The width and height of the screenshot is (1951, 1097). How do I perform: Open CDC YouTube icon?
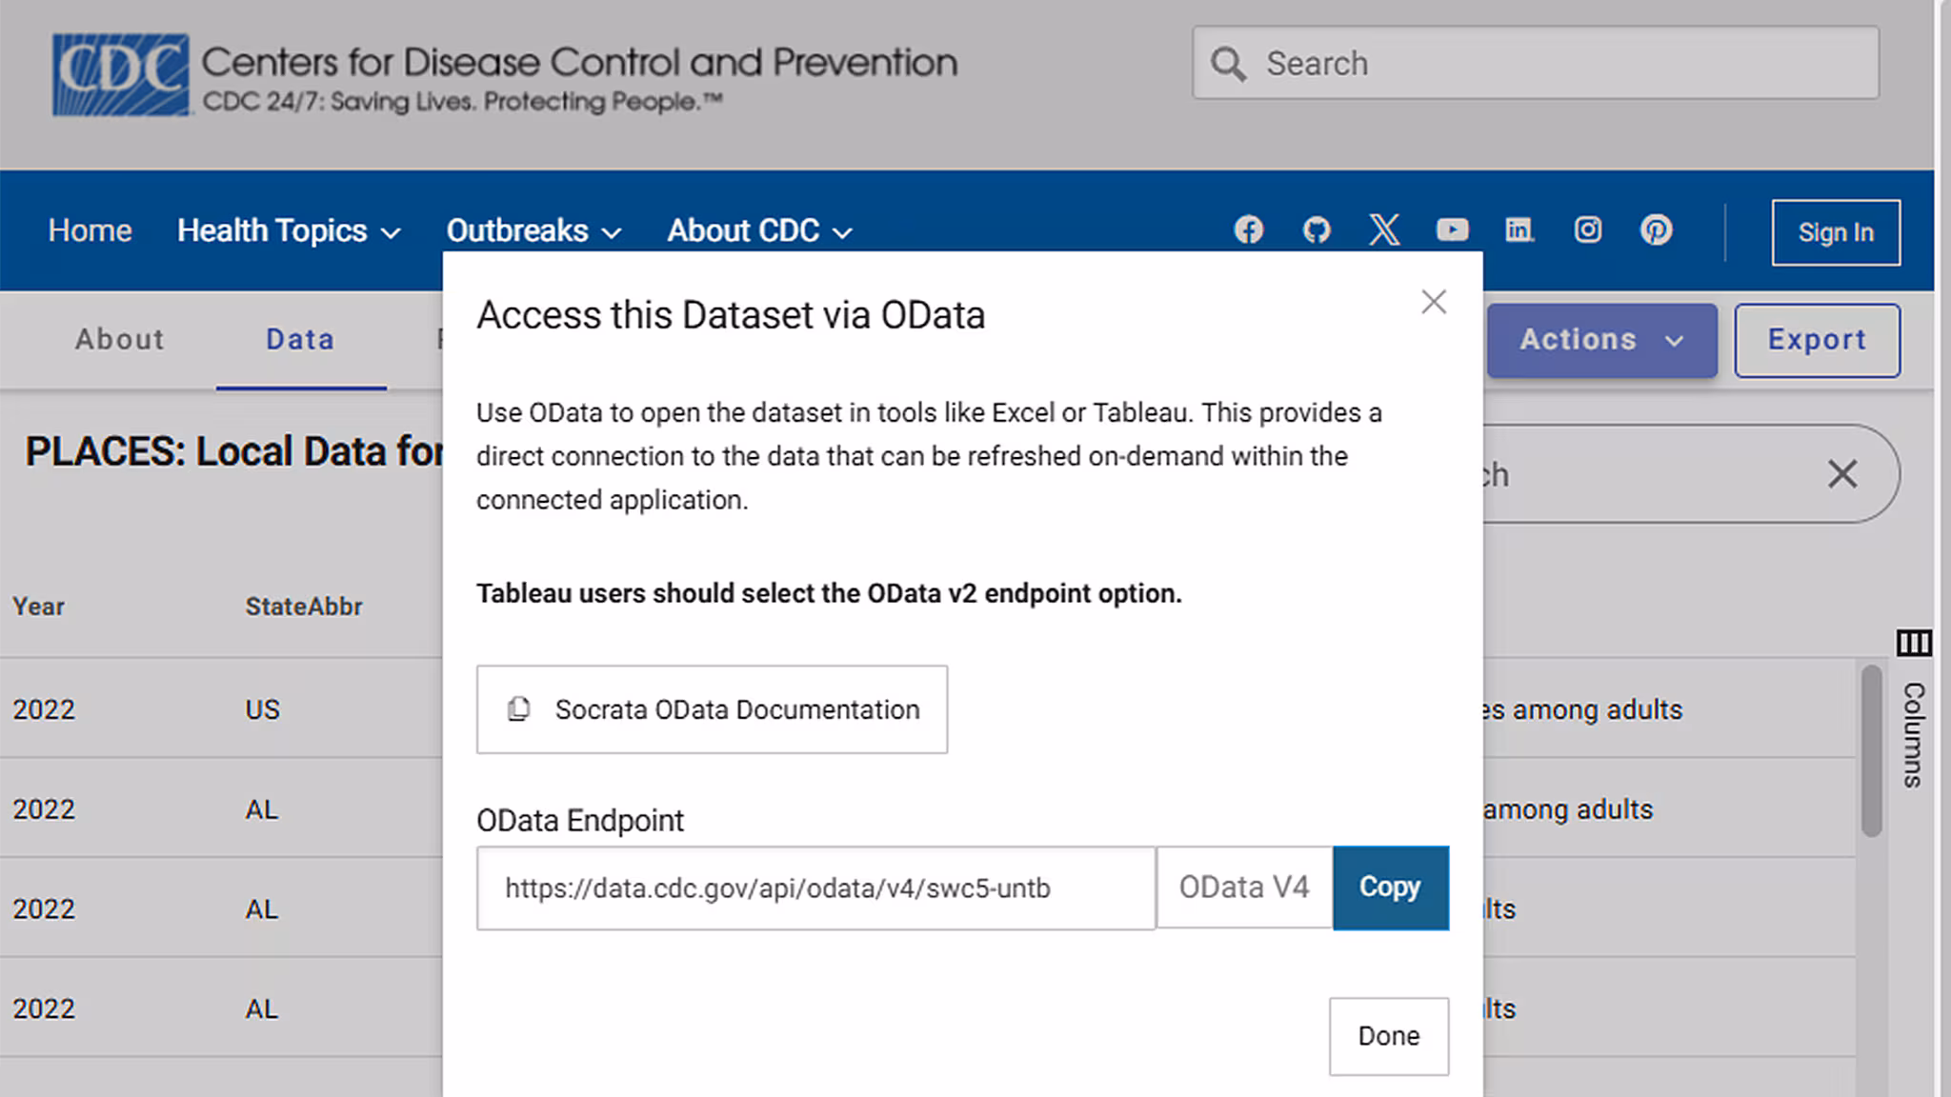[x=1452, y=229]
